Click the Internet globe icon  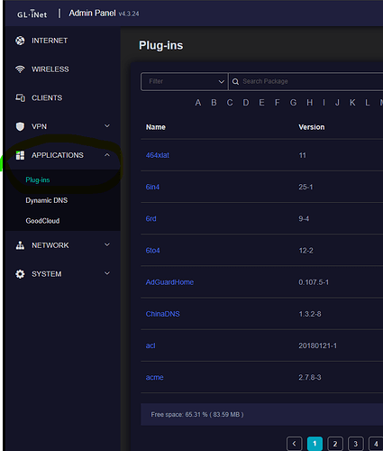click(20, 41)
